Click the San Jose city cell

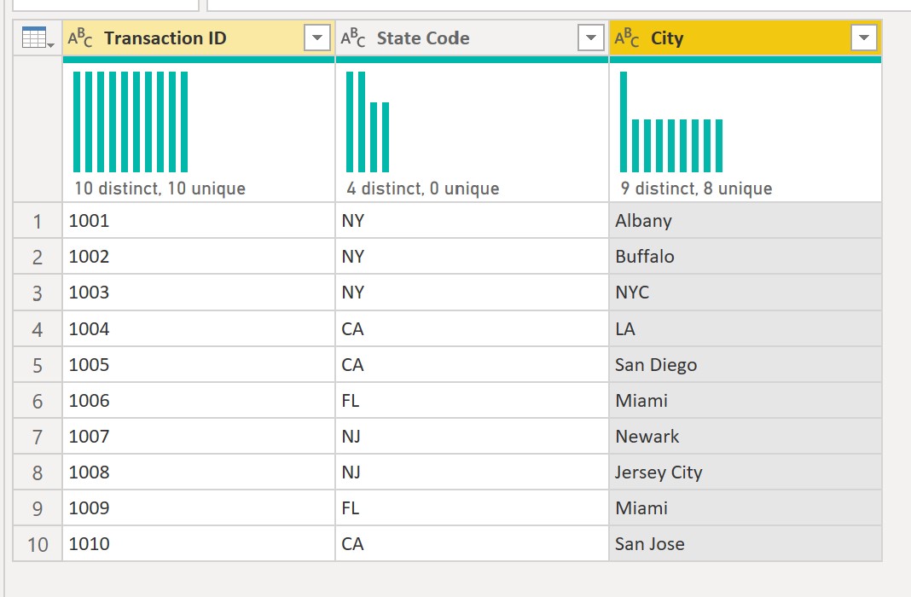tap(746, 544)
